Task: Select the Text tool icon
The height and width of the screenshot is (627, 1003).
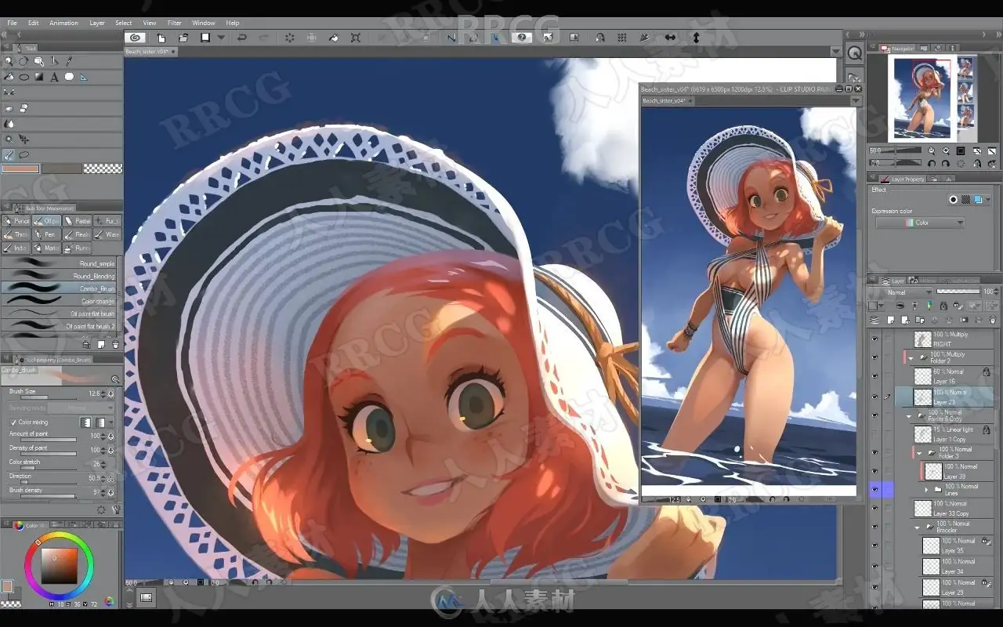Action: click(54, 77)
